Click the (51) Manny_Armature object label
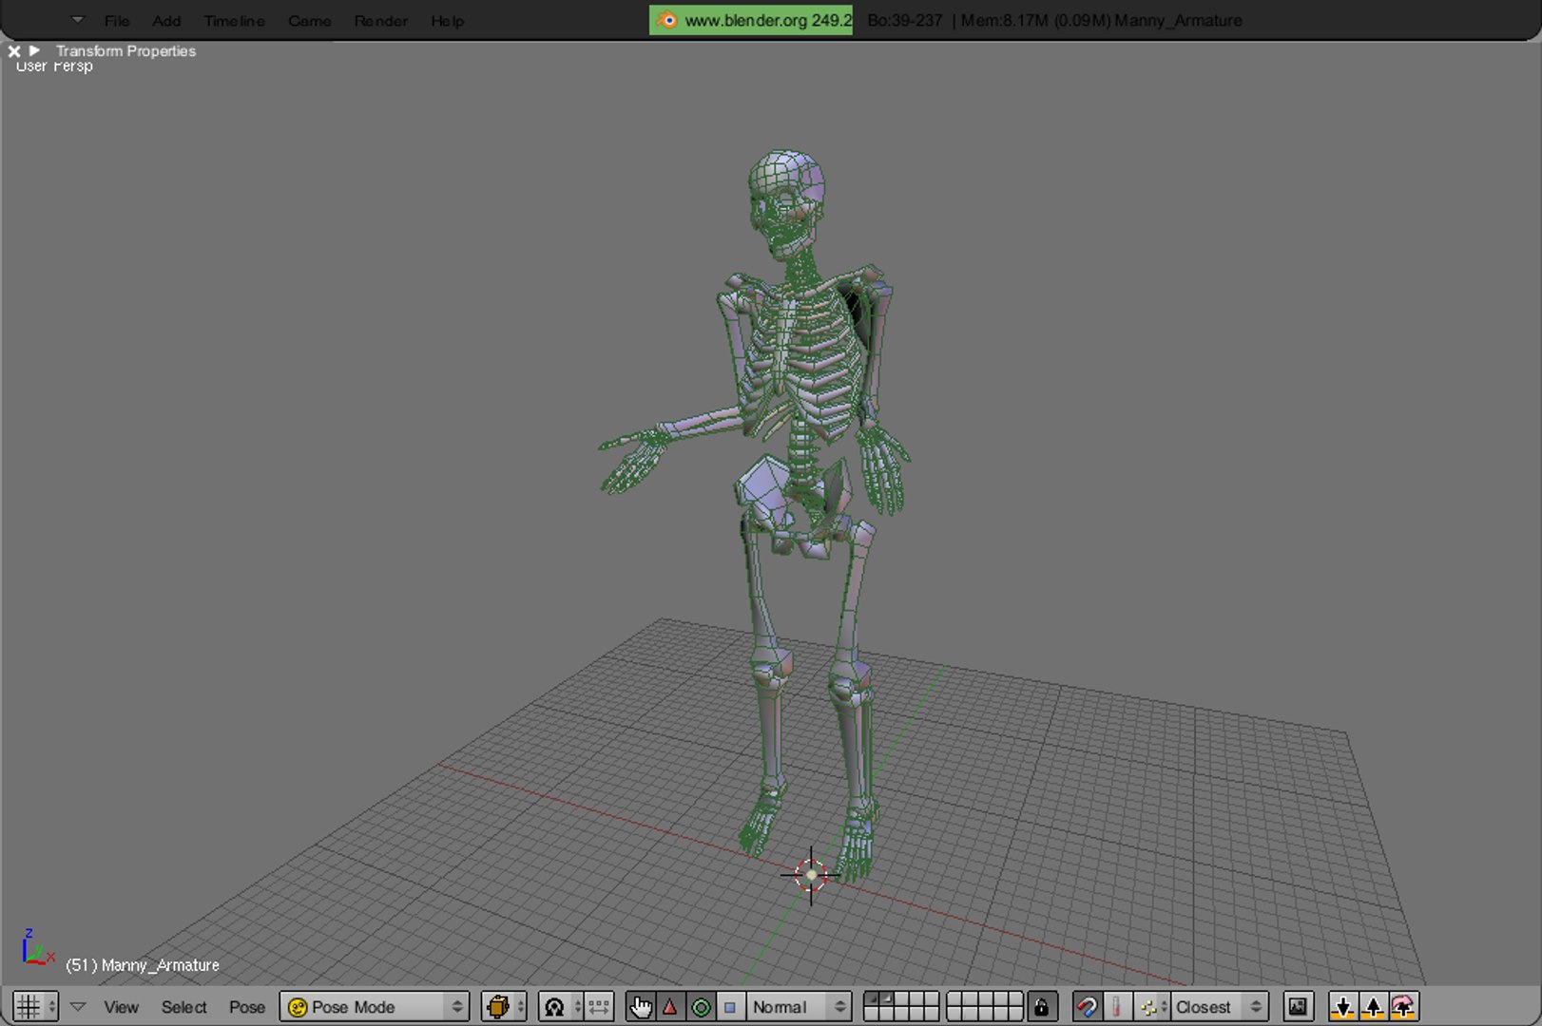The image size is (1542, 1026). click(143, 965)
